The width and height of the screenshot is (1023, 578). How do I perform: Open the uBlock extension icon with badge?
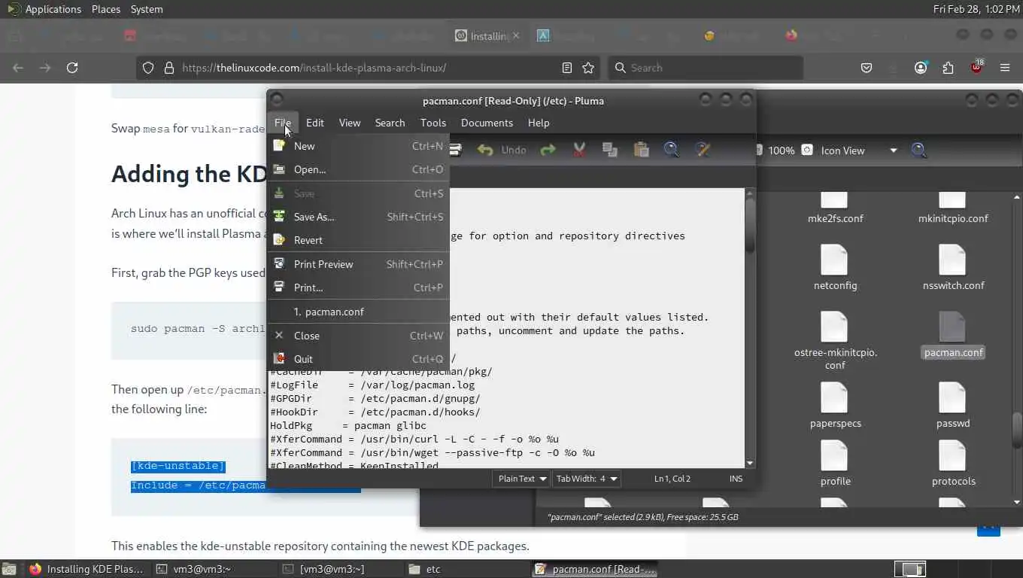[x=976, y=67]
